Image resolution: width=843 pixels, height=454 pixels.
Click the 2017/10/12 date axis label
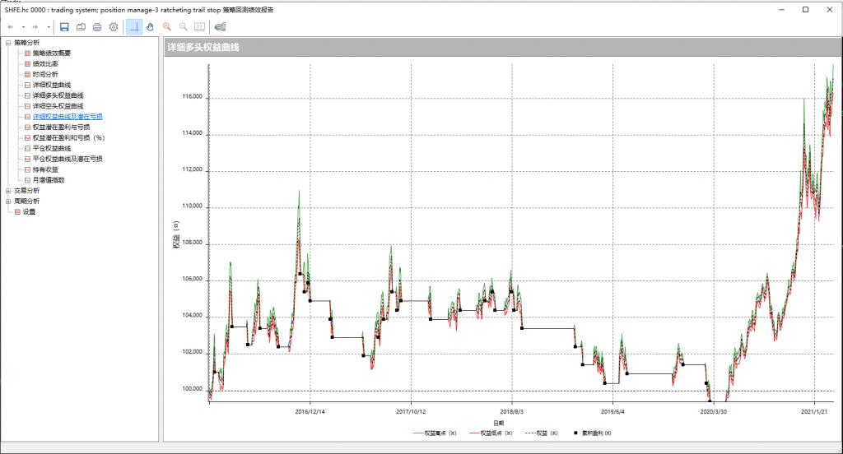click(411, 411)
